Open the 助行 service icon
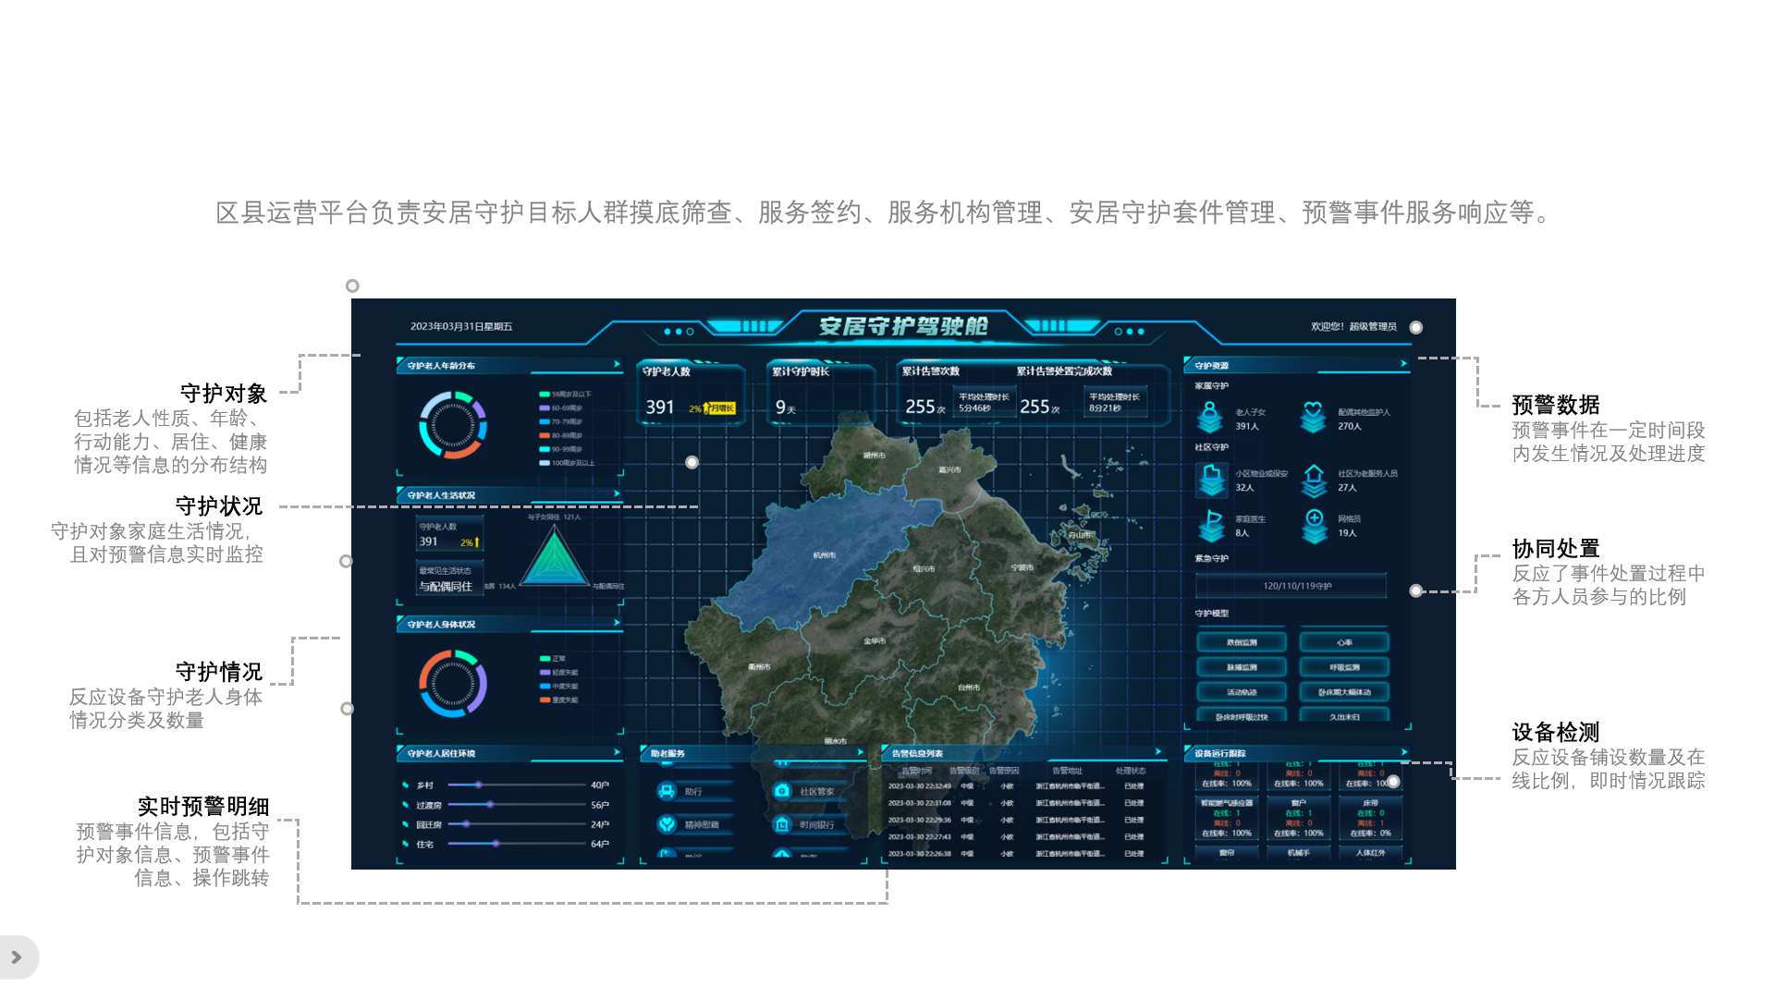 tap(667, 791)
